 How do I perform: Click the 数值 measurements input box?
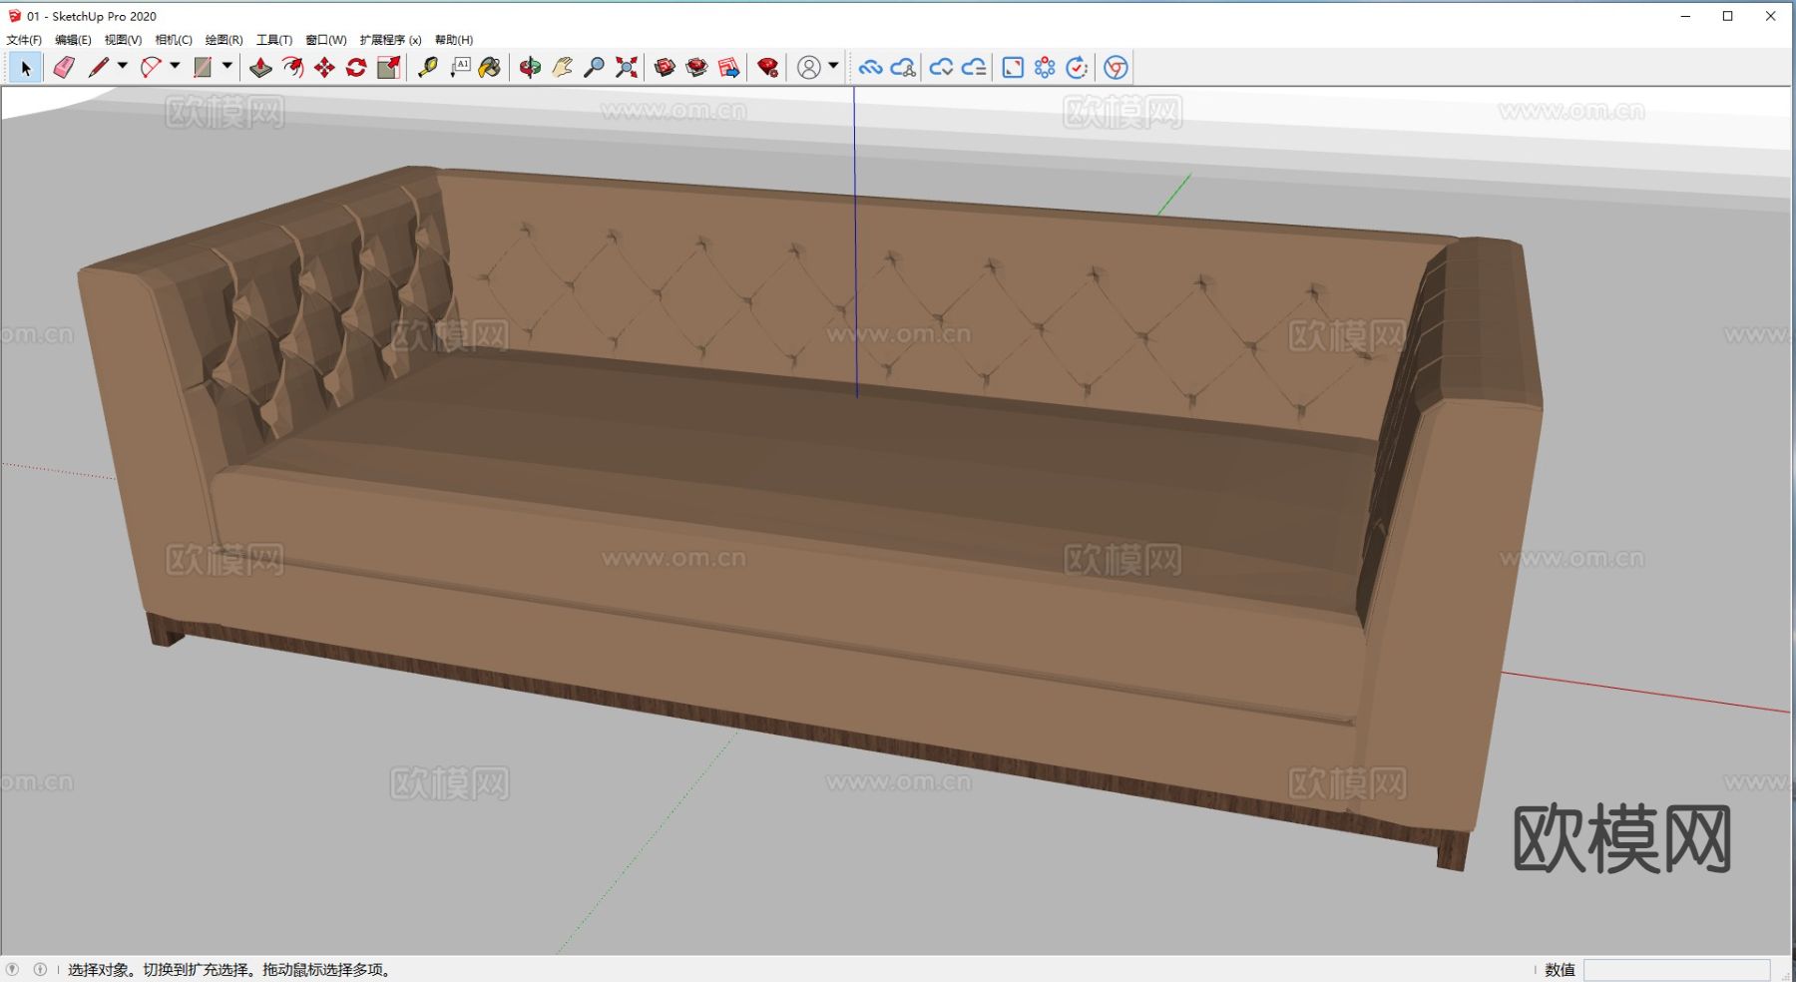click(x=1676, y=970)
